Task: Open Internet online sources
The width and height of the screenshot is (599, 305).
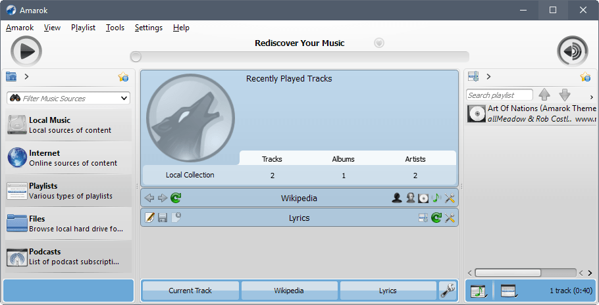Action: [68, 158]
